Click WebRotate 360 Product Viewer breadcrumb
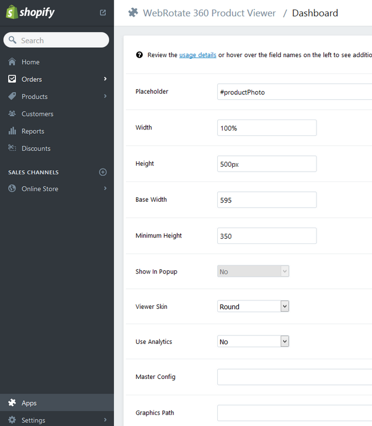This screenshot has height=426, width=372. [x=210, y=13]
